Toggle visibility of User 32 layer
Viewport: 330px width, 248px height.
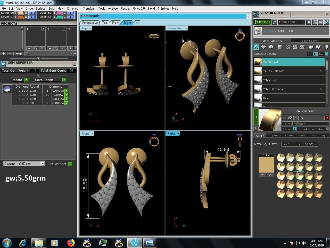70,17
